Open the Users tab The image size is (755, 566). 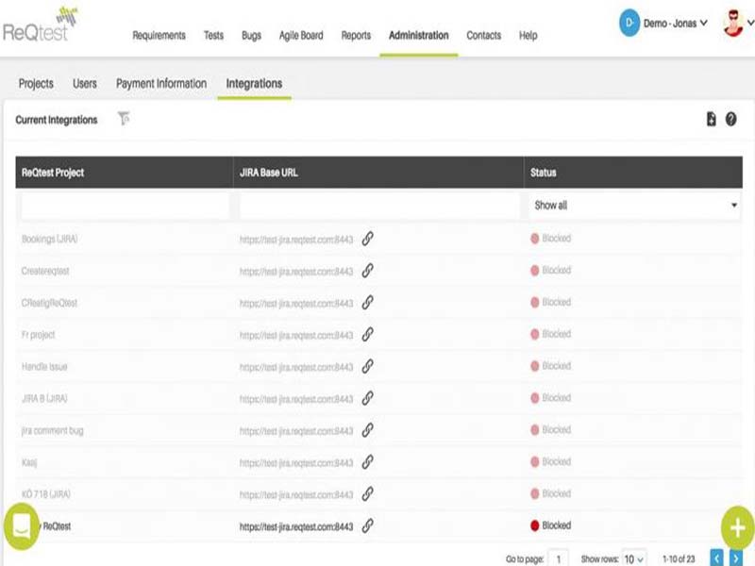click(85, 84)
